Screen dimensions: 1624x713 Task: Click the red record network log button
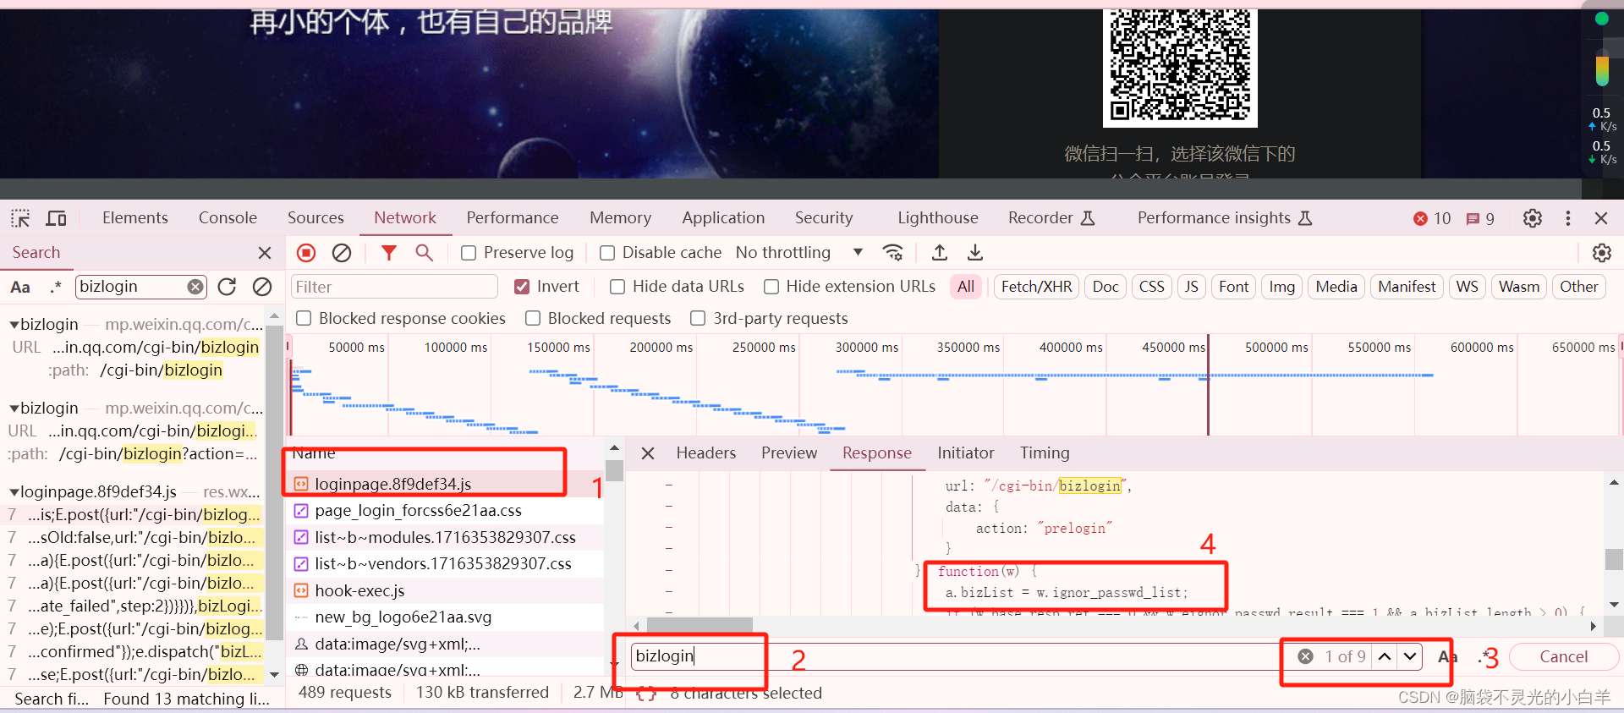(x=306, y=252)
